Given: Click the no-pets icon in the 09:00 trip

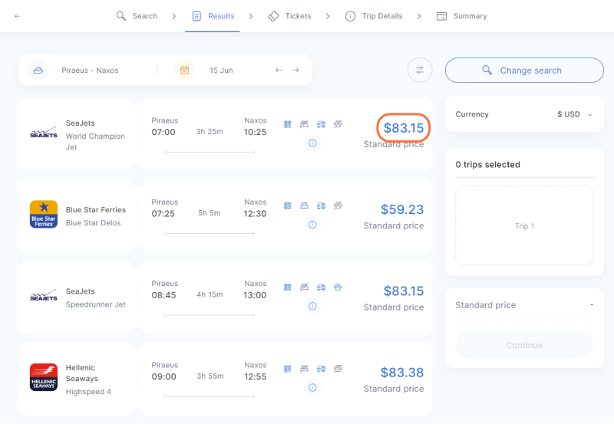Looking at the screenshot, I should click(x=338, y=369).
